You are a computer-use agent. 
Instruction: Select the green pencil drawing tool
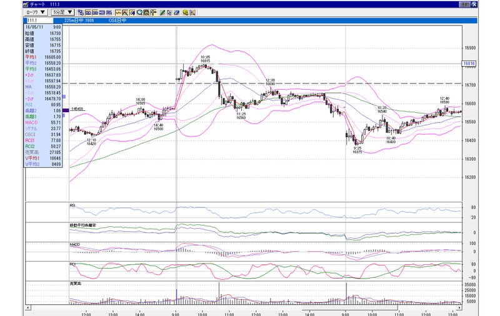pos(162,12)
